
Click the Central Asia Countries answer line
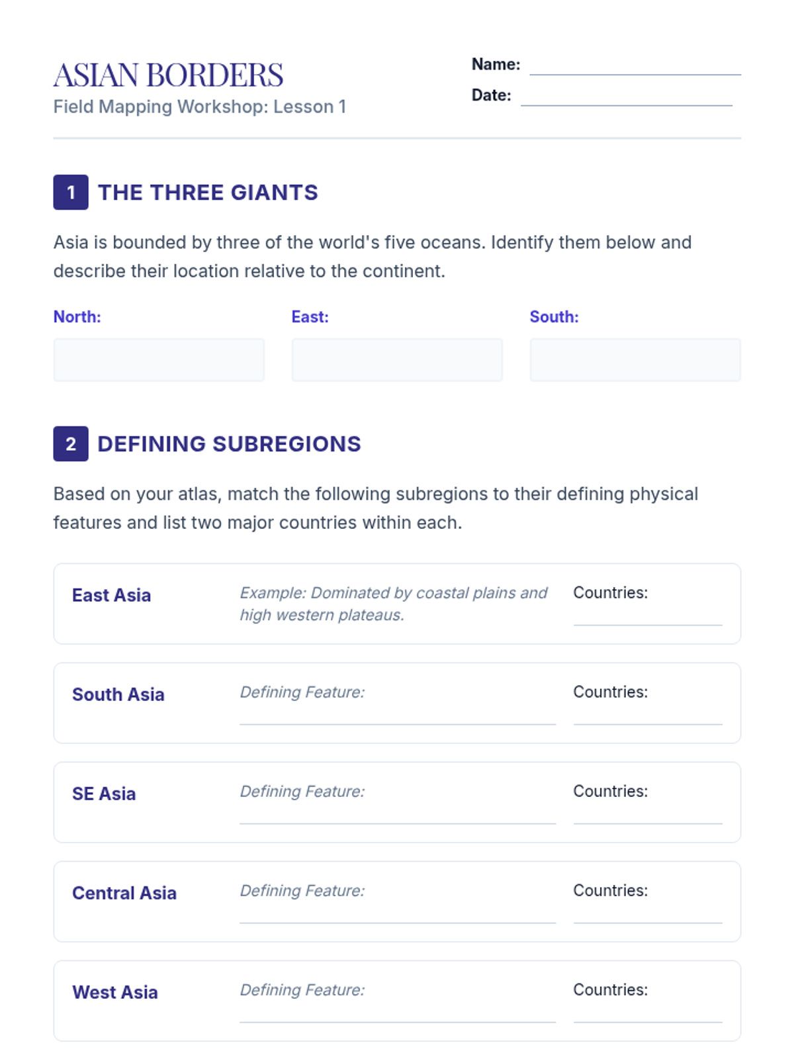[647, 915]
